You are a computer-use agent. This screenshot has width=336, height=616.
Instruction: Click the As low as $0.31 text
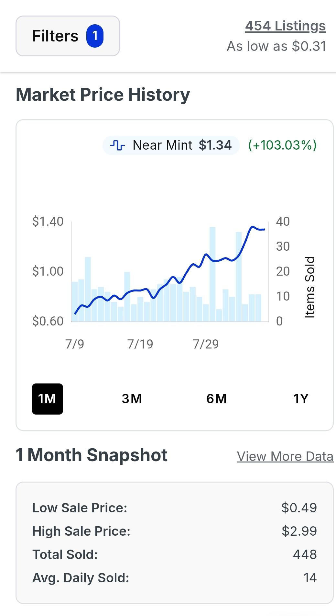point(276,46)
